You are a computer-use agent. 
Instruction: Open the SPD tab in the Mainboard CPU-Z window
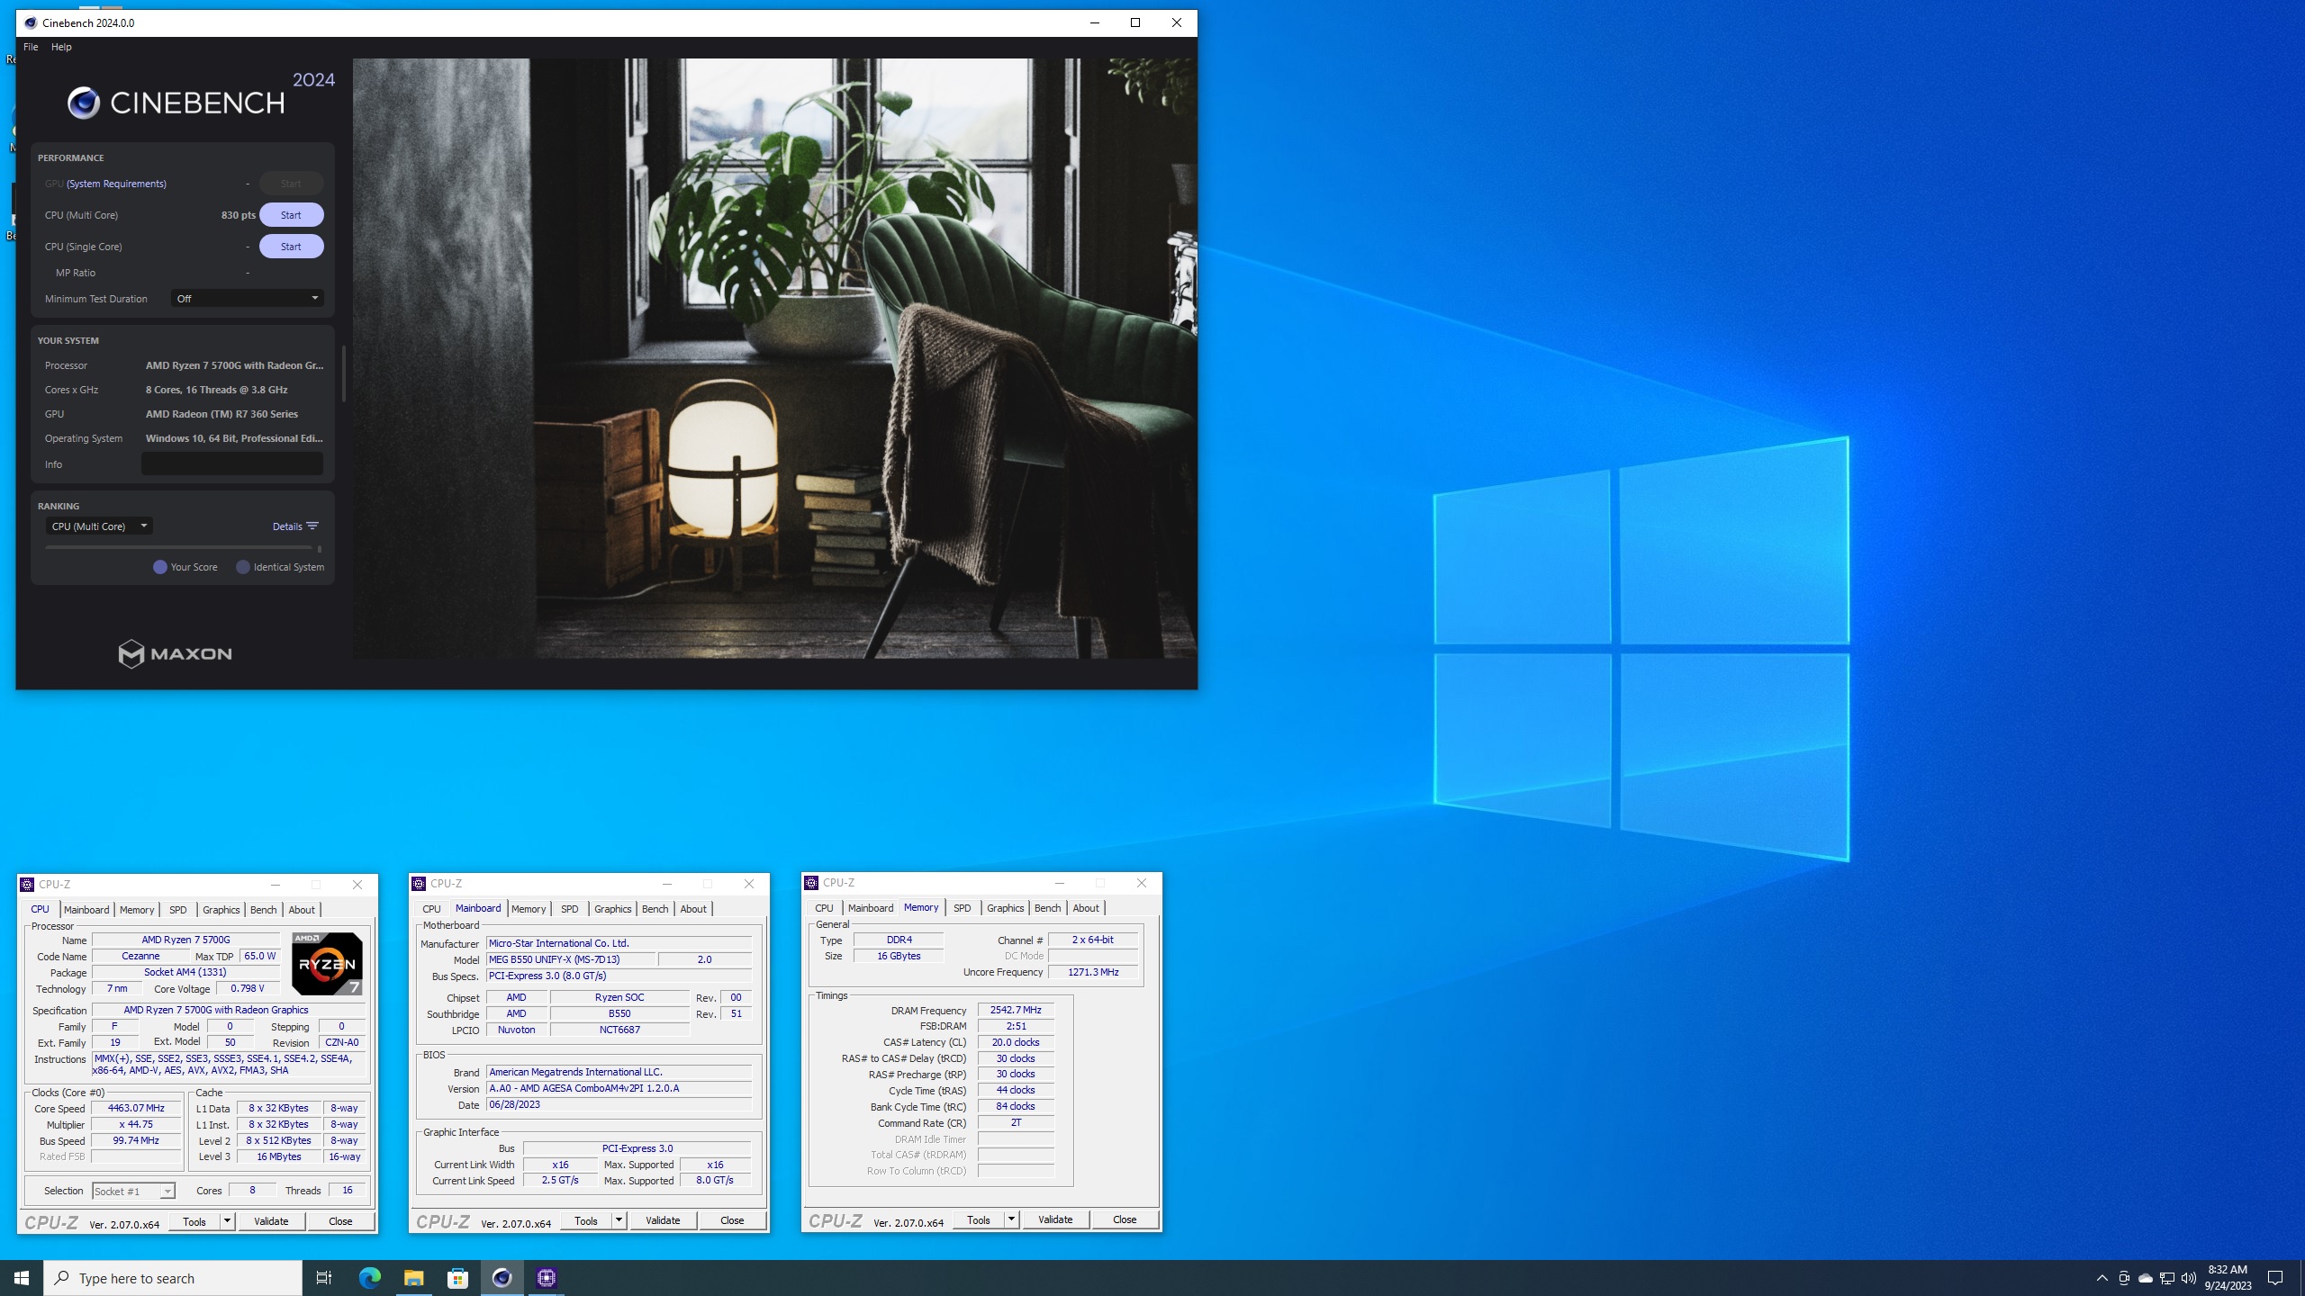point(570,909)
